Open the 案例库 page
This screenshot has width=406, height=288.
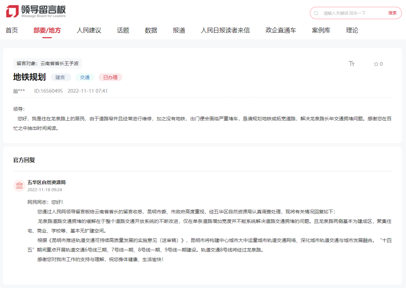pyautogui.click(x=321, y=30)
